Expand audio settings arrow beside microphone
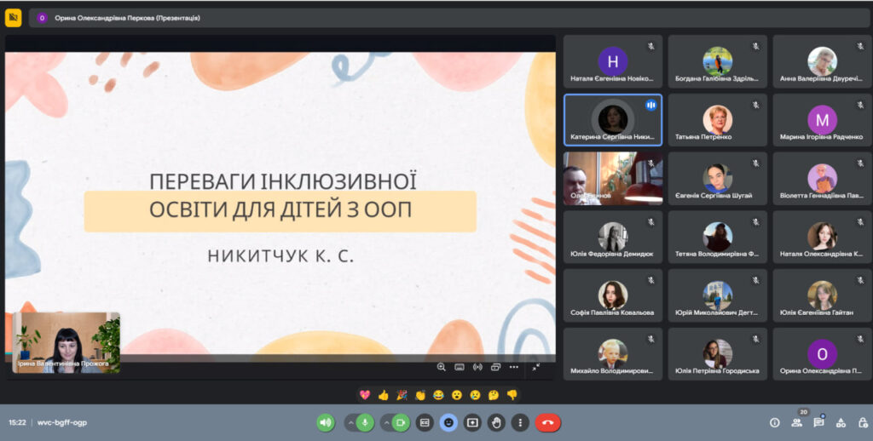 coord(350,422)
